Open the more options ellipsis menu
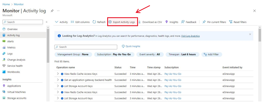 (58, 11)
